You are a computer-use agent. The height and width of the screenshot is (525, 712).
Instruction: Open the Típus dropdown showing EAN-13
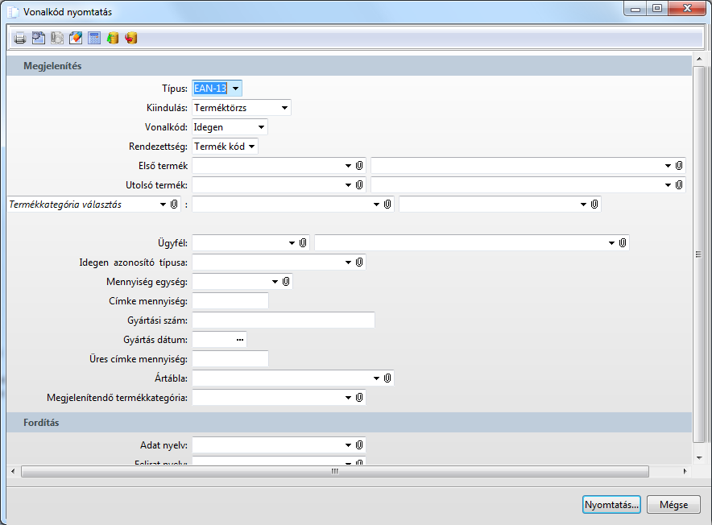(x=235, y=88)
